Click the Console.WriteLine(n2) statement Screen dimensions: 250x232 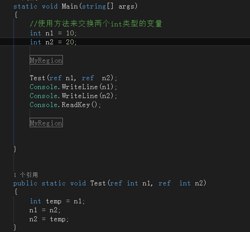click(74, 96)
